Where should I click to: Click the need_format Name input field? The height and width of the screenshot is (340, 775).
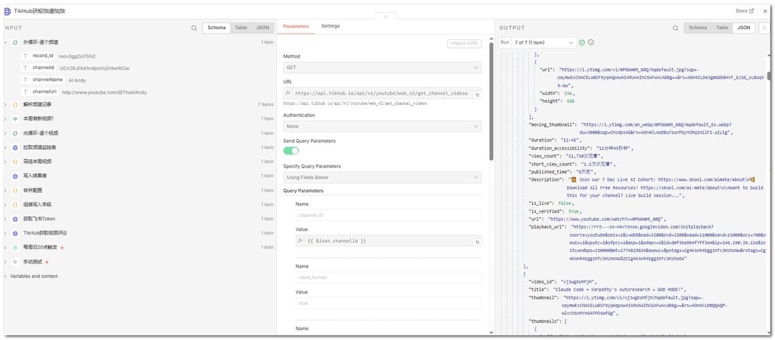[389, 277]
